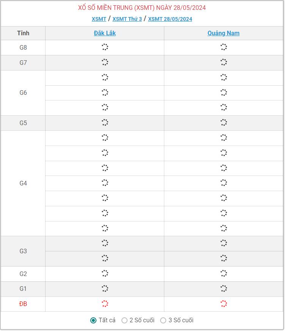Click the G6 prize row label
The width and height of the screenshot is (285, 331).
(x=23, y=93)
